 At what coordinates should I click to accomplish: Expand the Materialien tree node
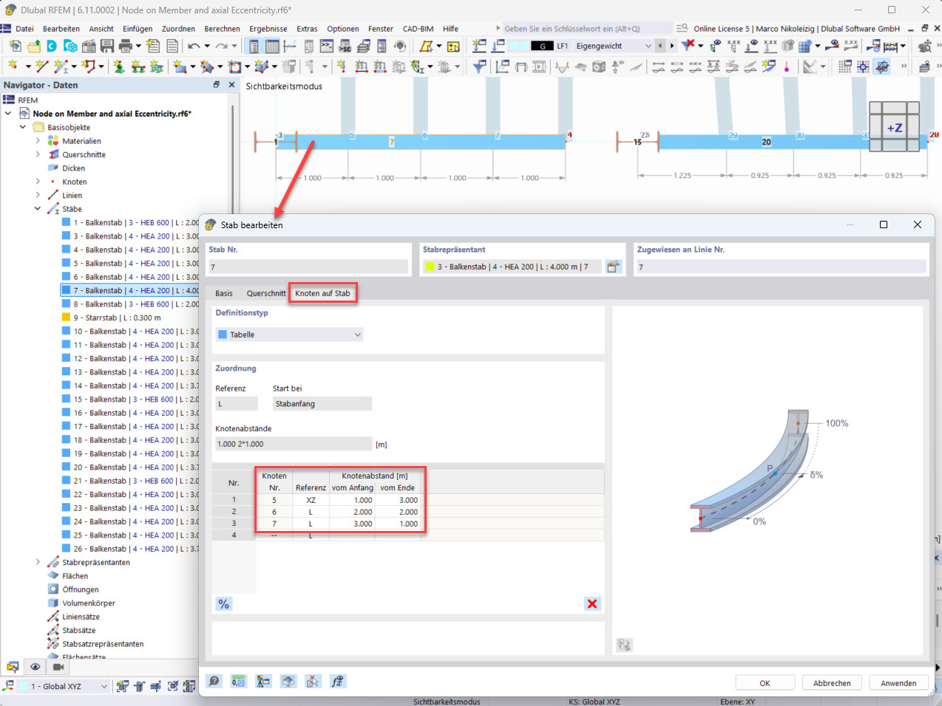[38, 140]
